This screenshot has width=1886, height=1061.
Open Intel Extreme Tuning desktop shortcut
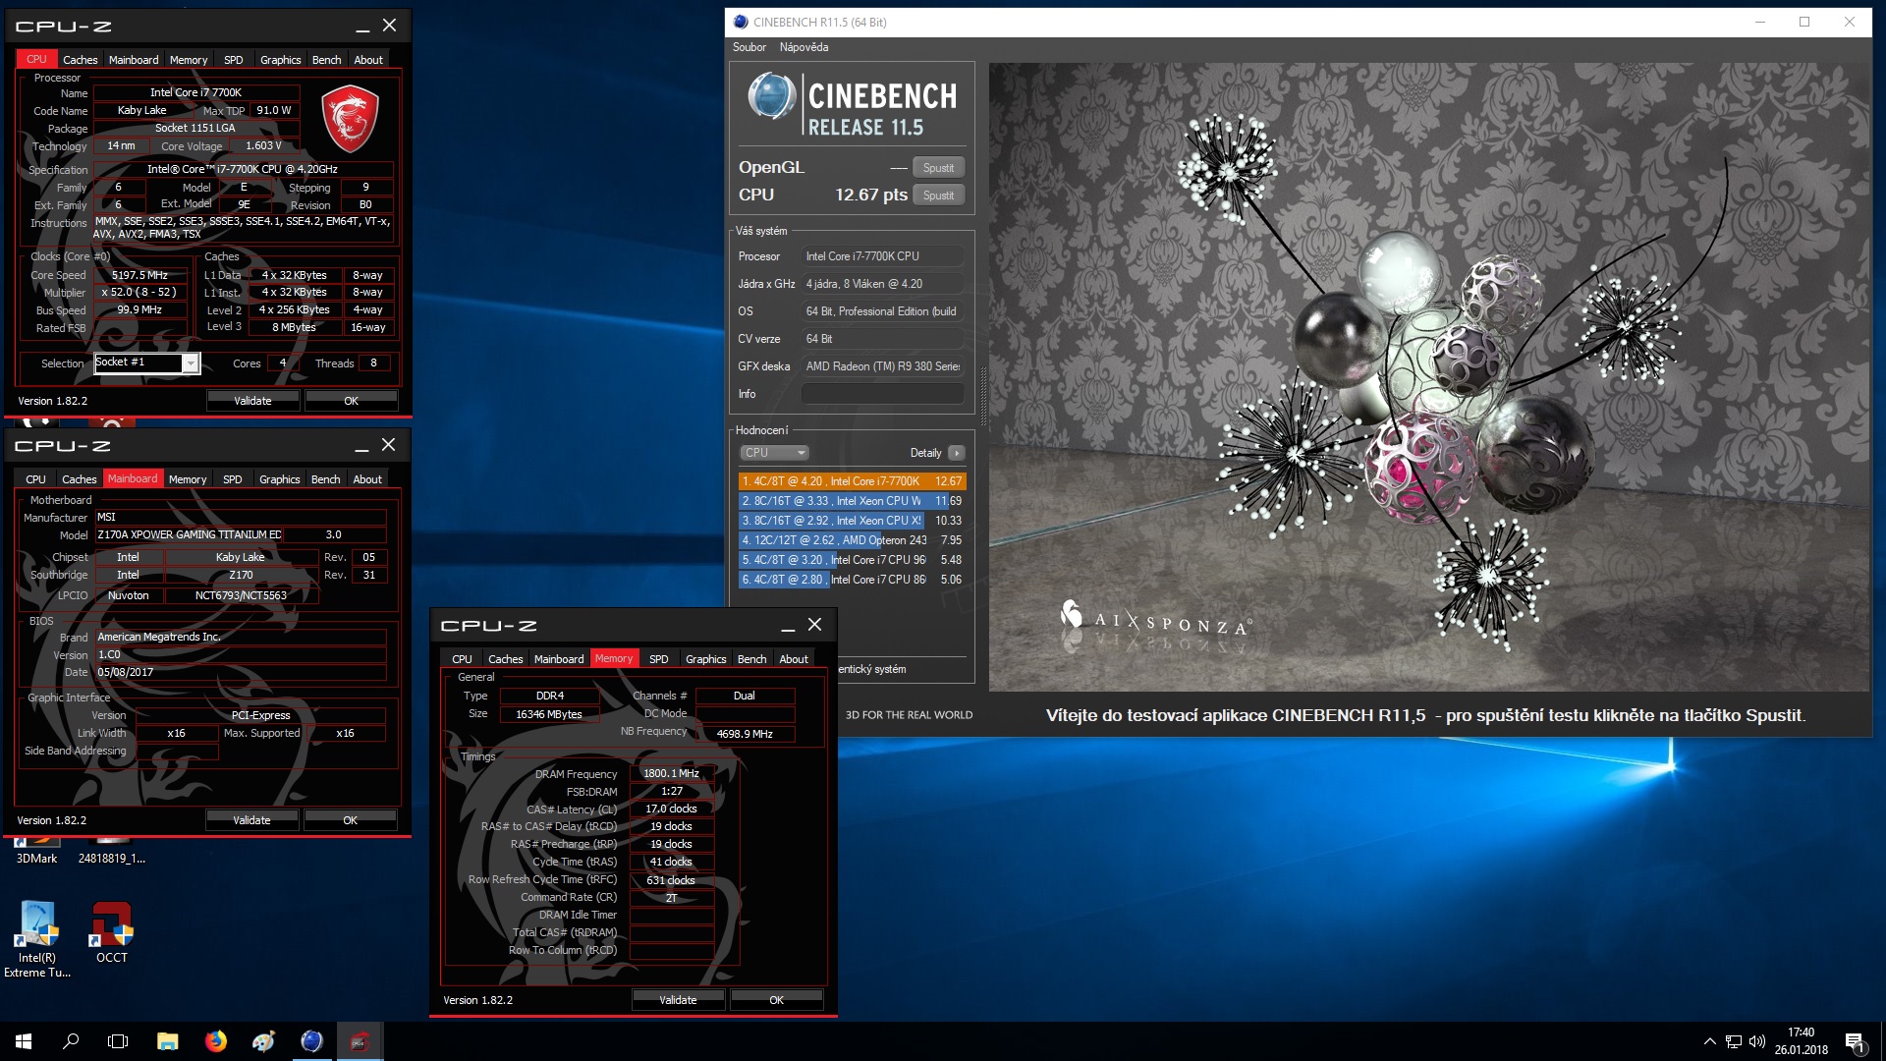[37, 939]
